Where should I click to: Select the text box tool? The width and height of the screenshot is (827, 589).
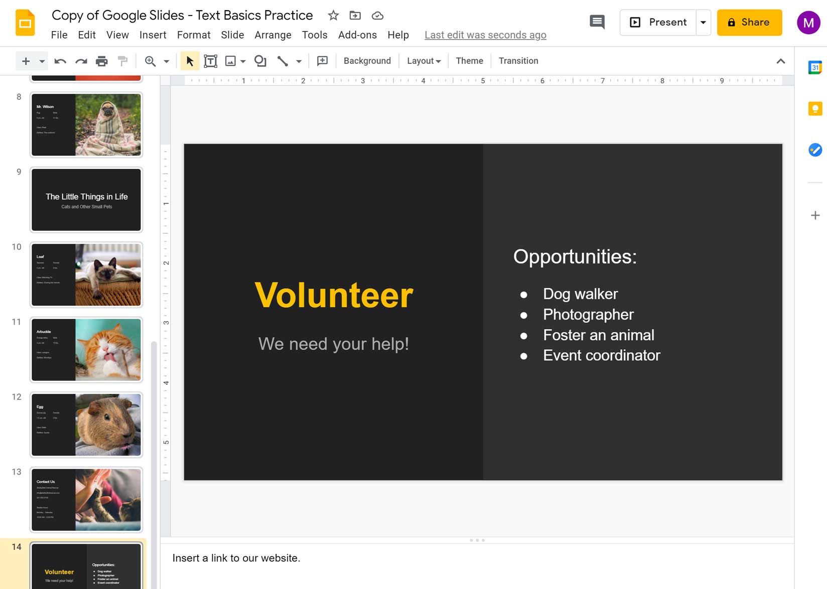(x=210, y=60)
